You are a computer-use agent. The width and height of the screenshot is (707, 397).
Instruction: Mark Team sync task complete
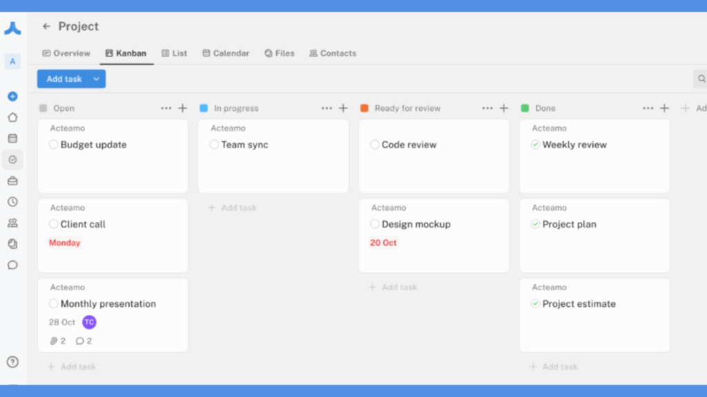(x=214, y=145)
